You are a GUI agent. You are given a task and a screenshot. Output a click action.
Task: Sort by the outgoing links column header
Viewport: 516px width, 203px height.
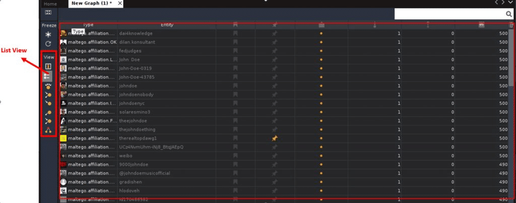pyautogui.click(x=428, y=25)
